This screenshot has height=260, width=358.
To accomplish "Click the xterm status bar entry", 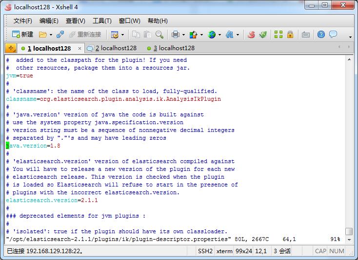I will coord(224,251).
